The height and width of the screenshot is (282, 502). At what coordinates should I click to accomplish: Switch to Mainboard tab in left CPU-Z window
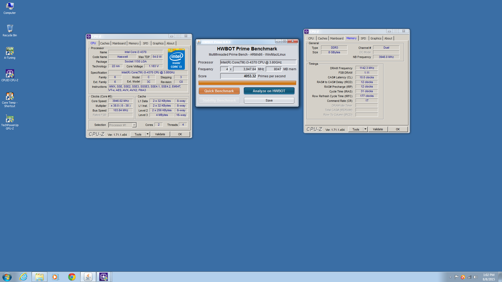[119, 43]
